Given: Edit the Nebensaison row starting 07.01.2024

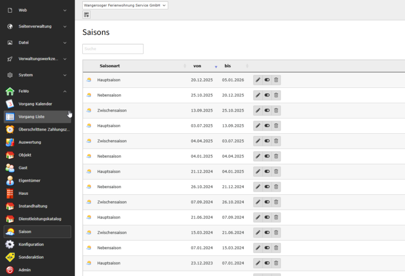Looking at the screenshot, I should 258,248.
